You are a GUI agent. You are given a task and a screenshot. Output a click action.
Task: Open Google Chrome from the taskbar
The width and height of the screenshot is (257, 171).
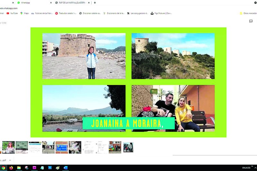coord(3,168)
